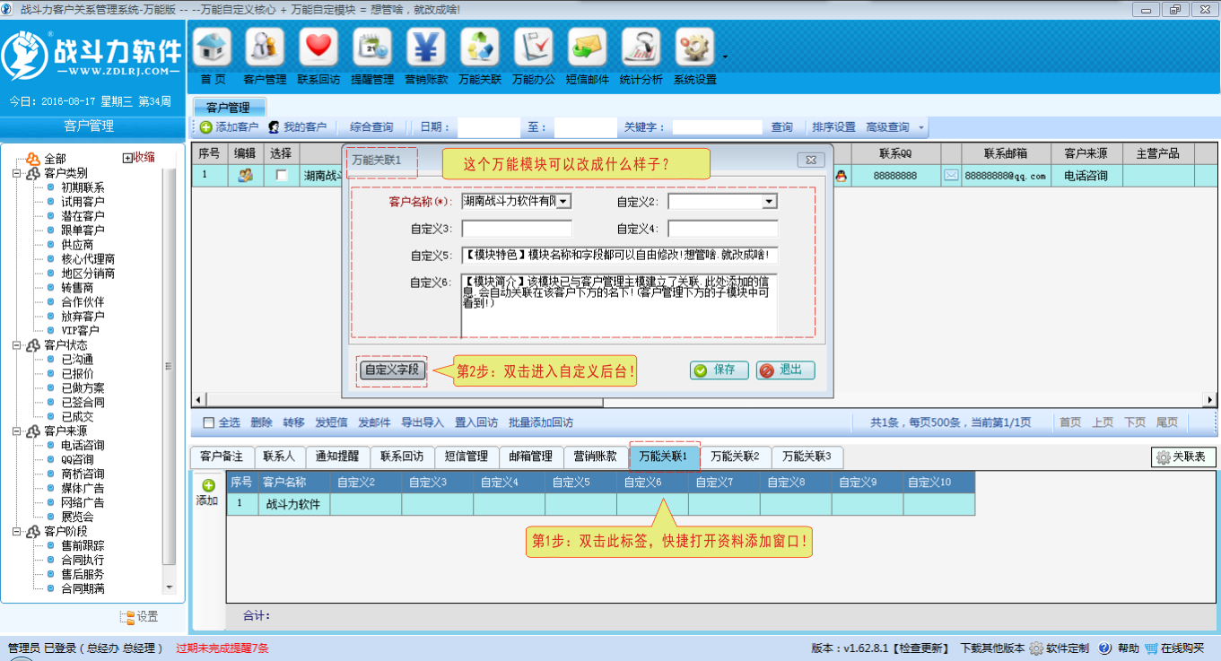The height and width of the screenshot is (661, 1221).
Task: Click 我的客户 person icon
Action: click(x=275, y=127)
